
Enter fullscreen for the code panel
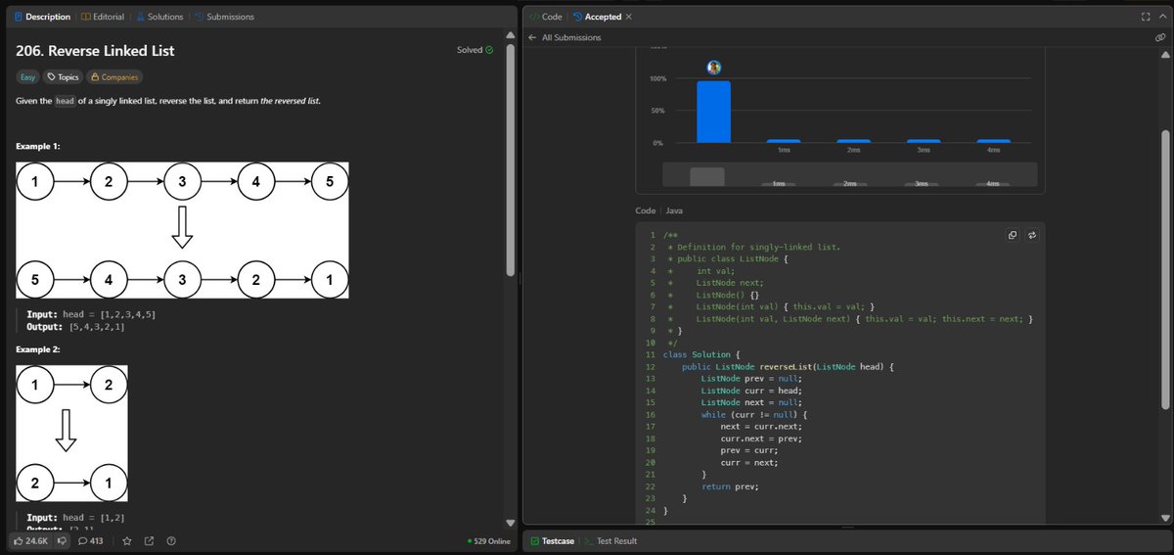pos(1146,17)
